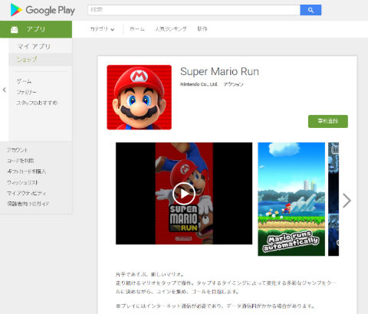The width and height of the screenshot is (368, 314).
Task: Open the 'Mario runs automatically' screenshot
Action: point(291,199)
